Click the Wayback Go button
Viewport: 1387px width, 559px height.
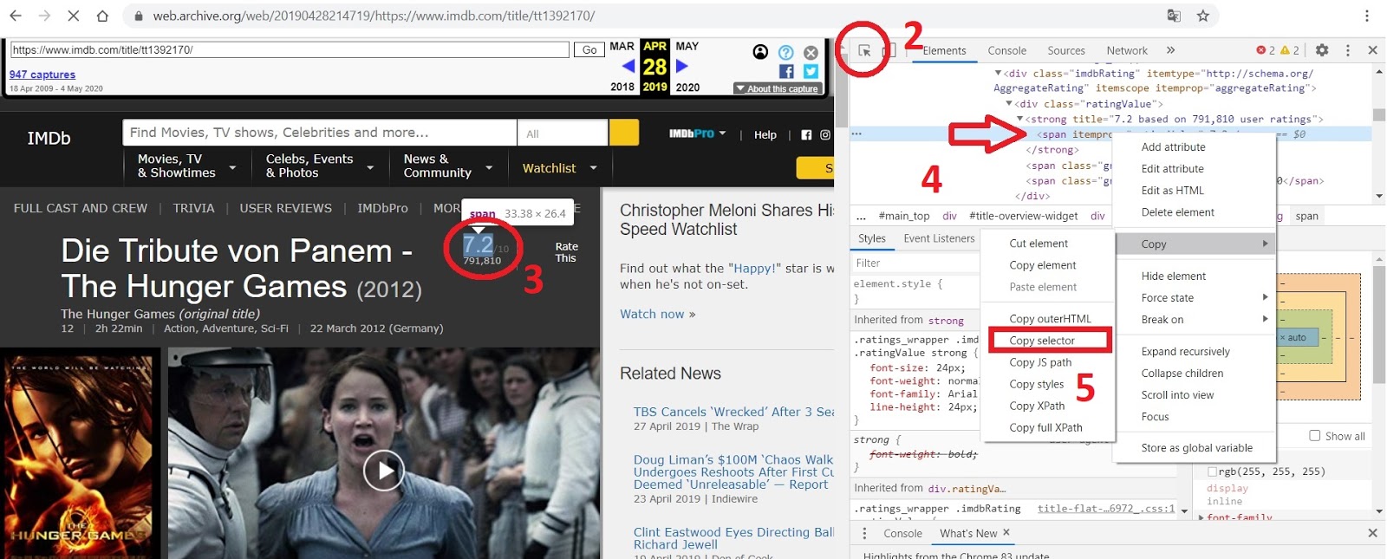pyautogui.click(x=589, y=50)
